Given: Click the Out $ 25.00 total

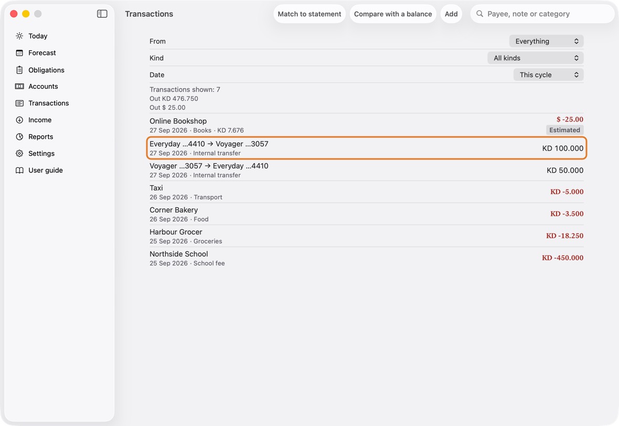Looking at the screenshot, I should pos(167,108).
